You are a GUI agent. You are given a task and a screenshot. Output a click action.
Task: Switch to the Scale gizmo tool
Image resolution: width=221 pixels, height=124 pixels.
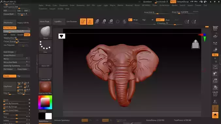[x=104, y=22]
